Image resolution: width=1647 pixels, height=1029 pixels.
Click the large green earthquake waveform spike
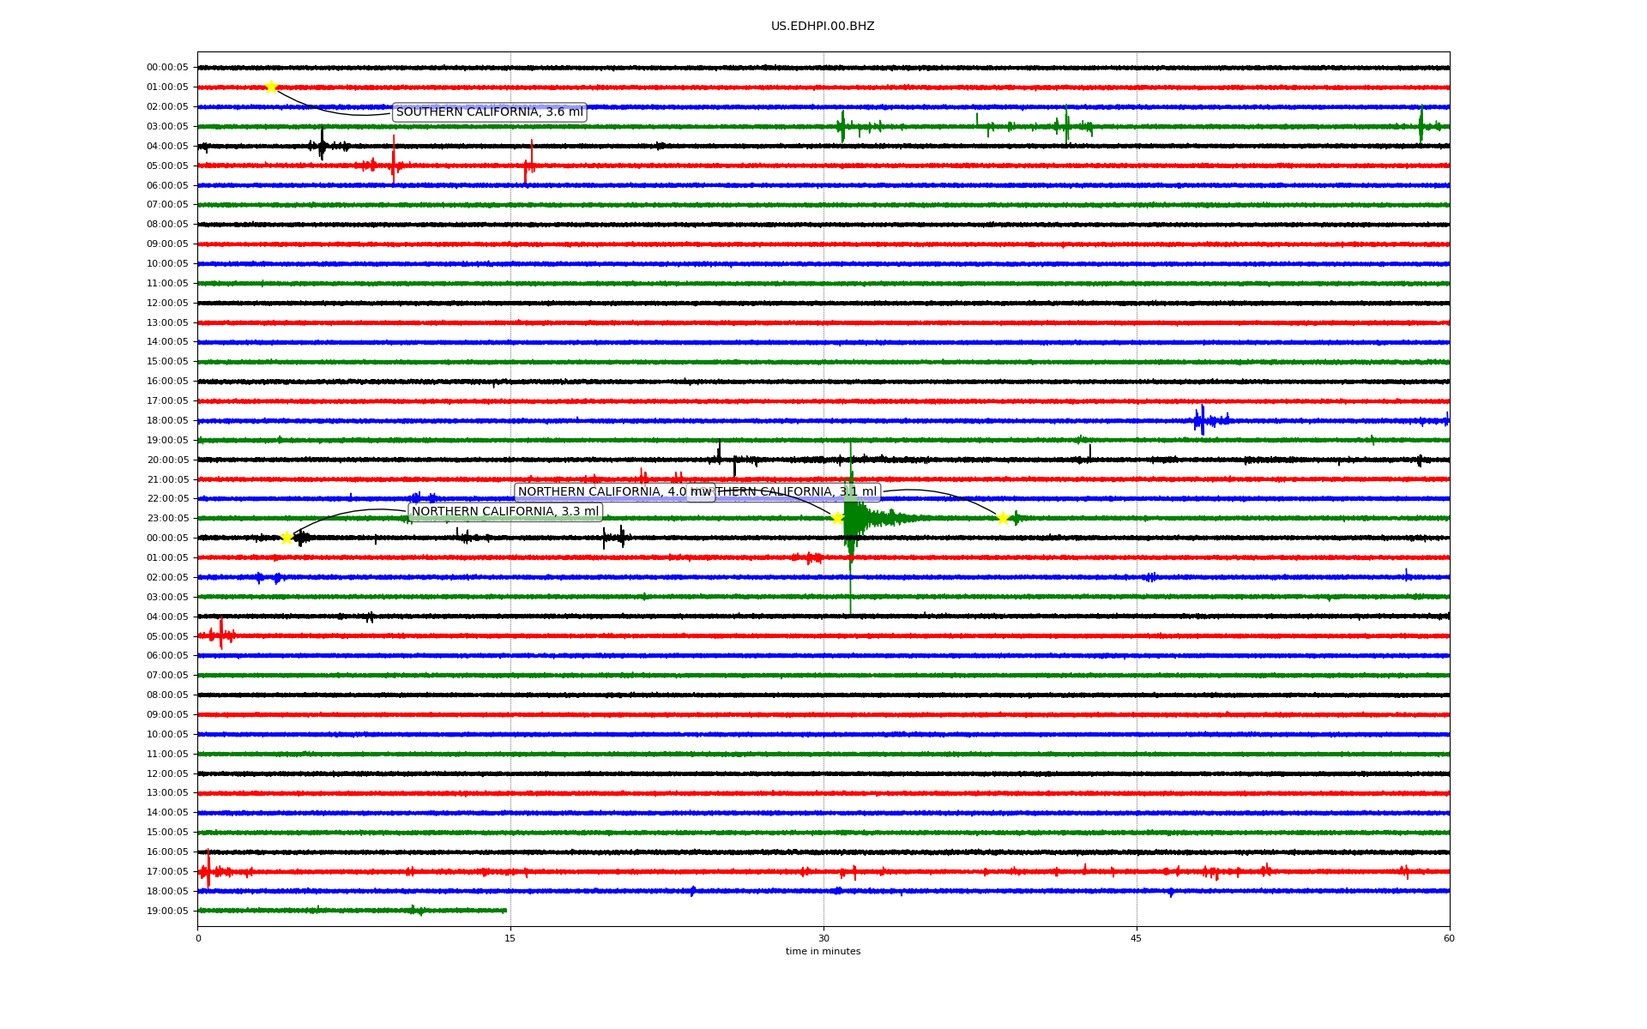click(x=850, y=519)
